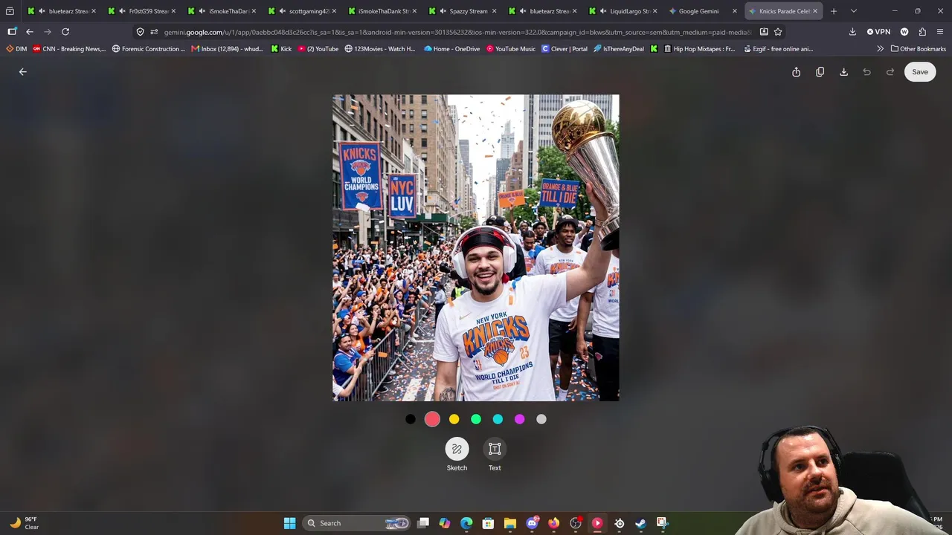Go back one page in browser
Screen dimensions: 952x535
coord(30,32)
